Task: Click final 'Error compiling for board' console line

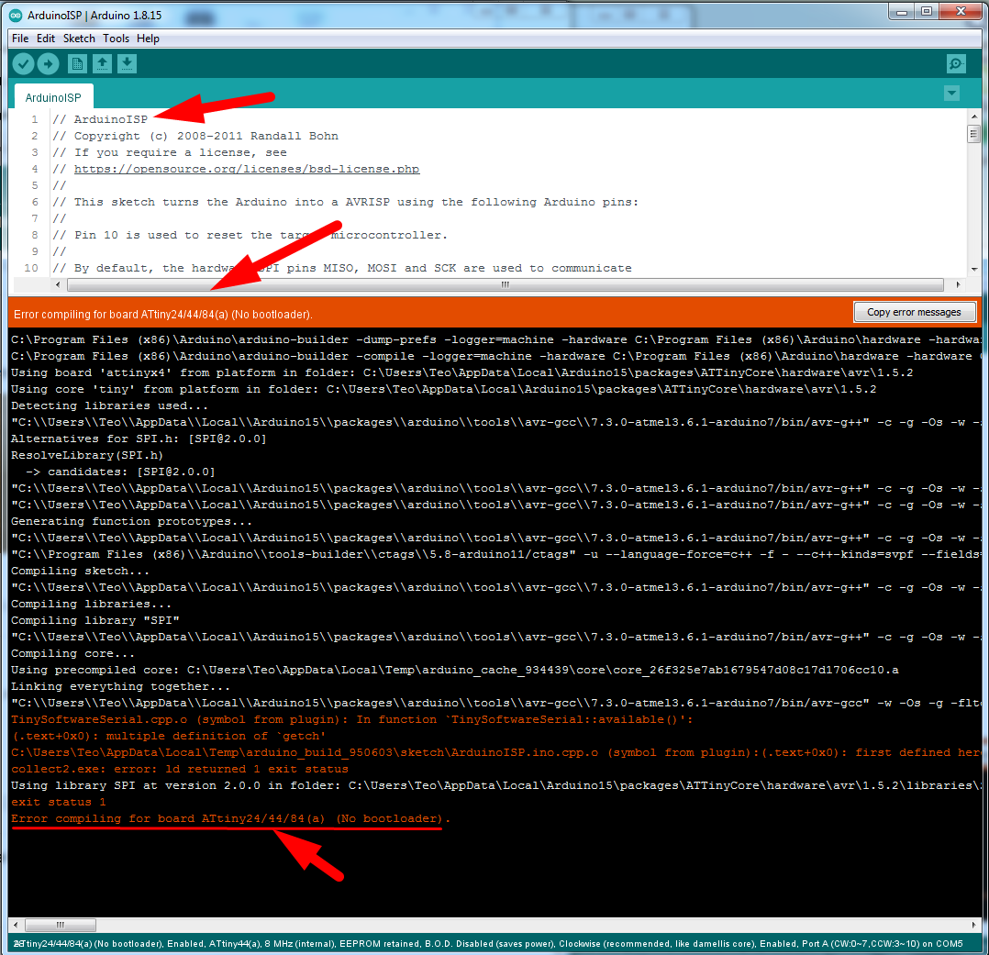Action: click(x=231, y=818)
